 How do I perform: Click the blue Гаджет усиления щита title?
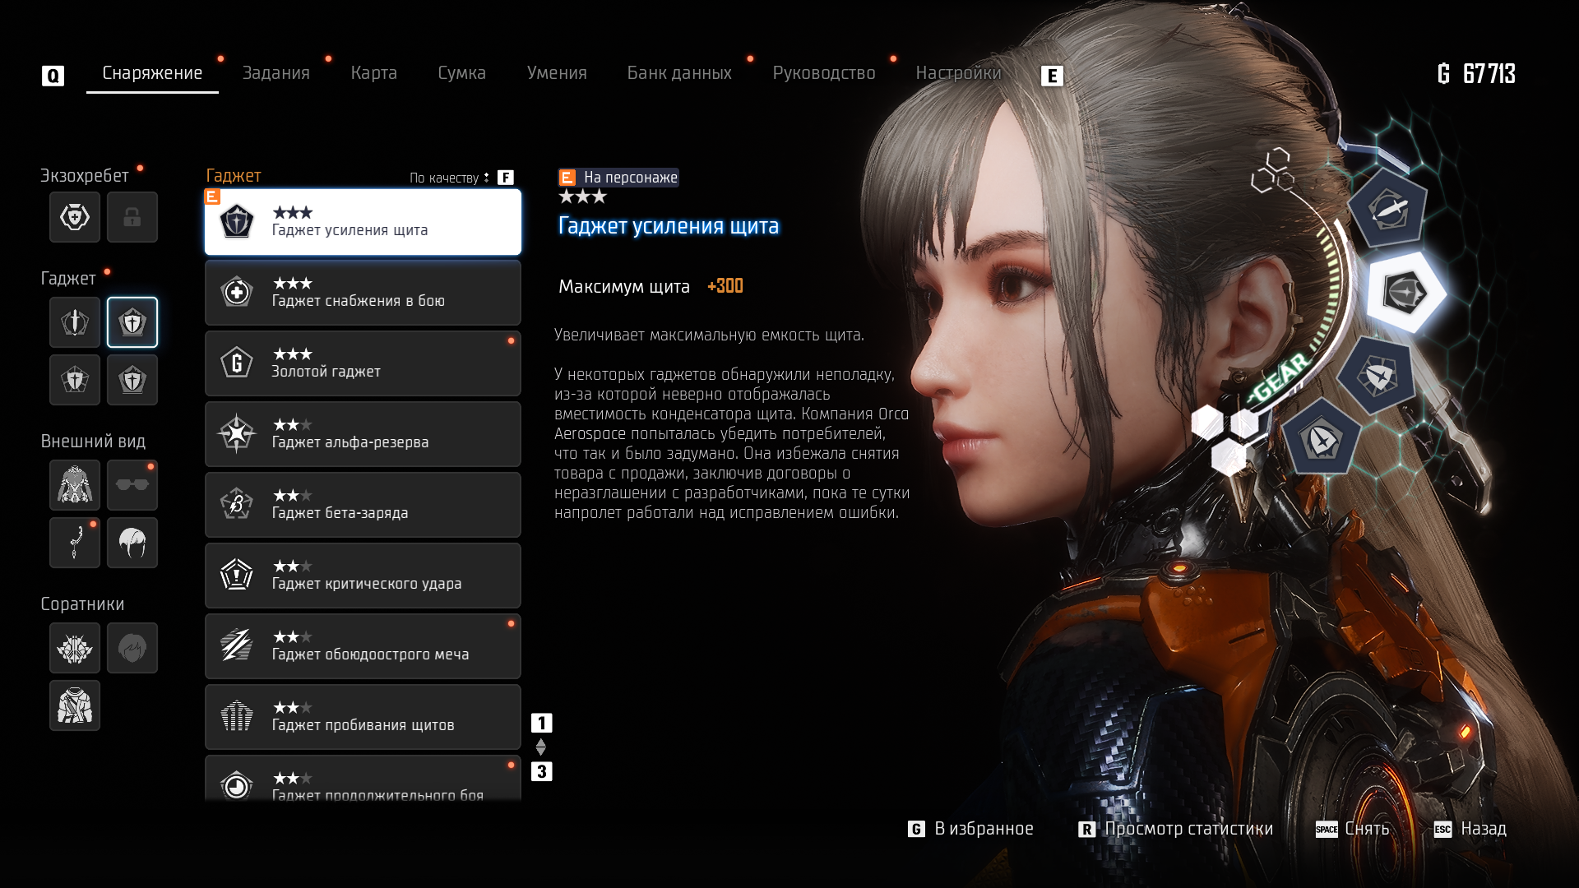[669, 226]
